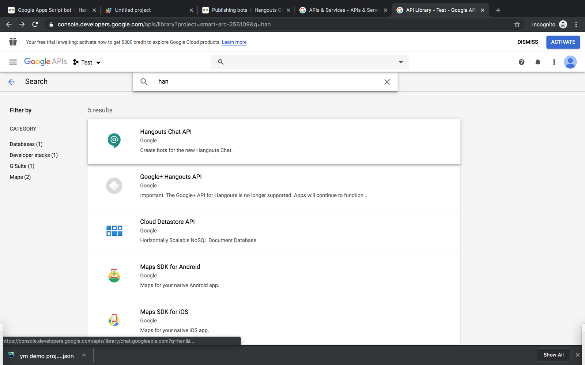Open the Help question mark icon

point(522,62)
